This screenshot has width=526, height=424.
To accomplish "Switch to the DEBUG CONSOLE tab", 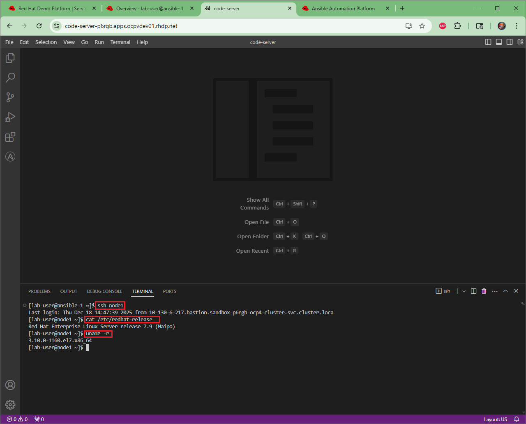I will [x=104, y=291].
